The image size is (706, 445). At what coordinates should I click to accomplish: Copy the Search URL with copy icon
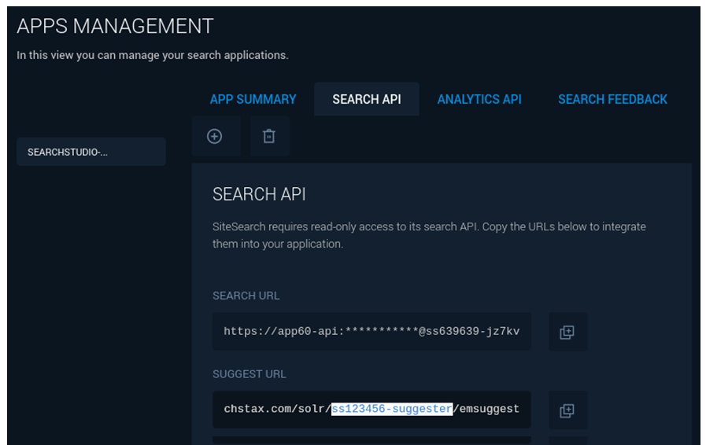click(x=567, y=332)
